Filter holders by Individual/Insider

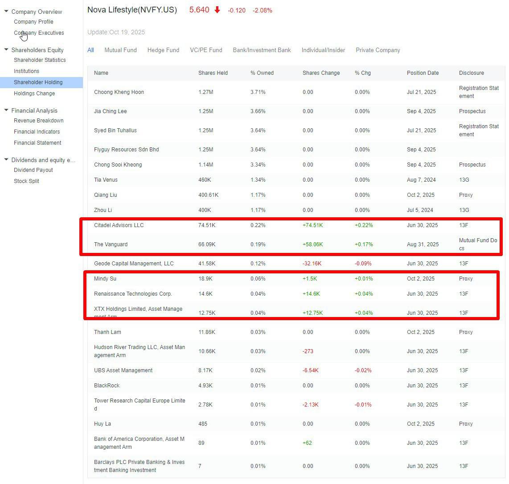323,50
